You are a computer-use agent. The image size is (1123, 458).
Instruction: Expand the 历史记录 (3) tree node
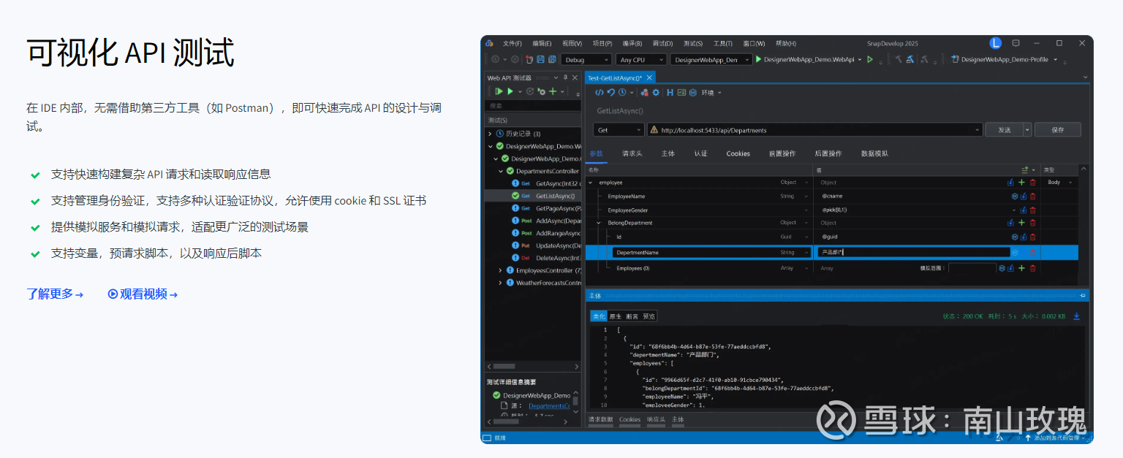tap(490, 134)
